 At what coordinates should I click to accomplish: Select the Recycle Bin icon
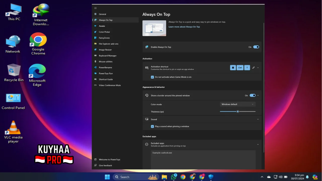point(14,73)
